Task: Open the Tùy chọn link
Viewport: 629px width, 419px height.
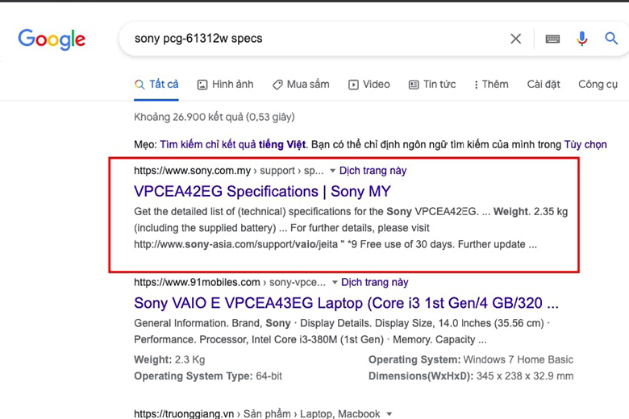Action: pyautogui.click(x=585, y=144)
